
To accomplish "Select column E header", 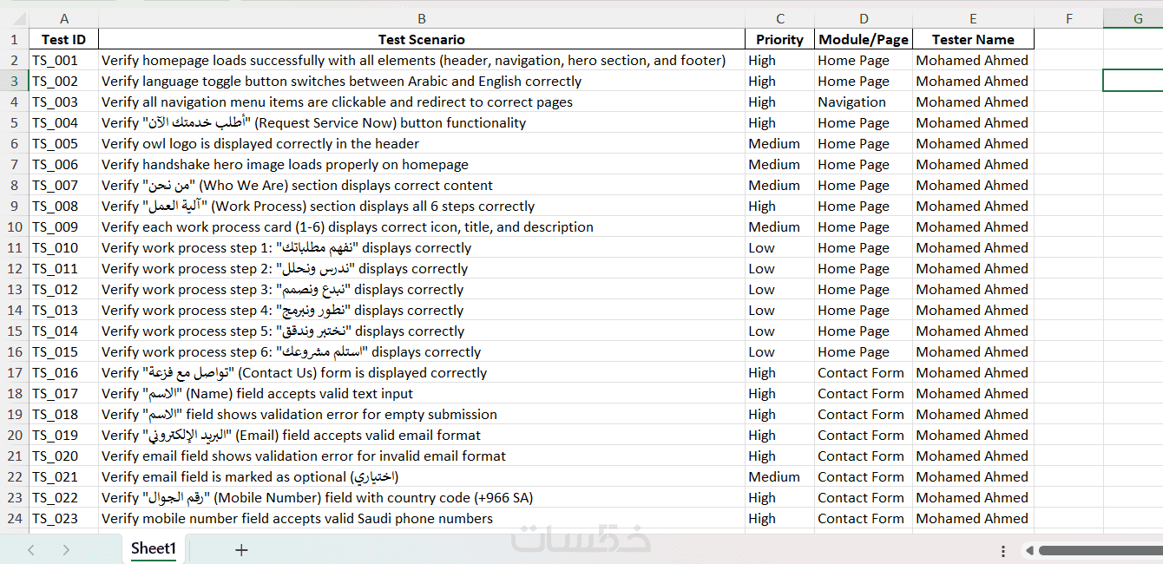I will pos(973,19).
